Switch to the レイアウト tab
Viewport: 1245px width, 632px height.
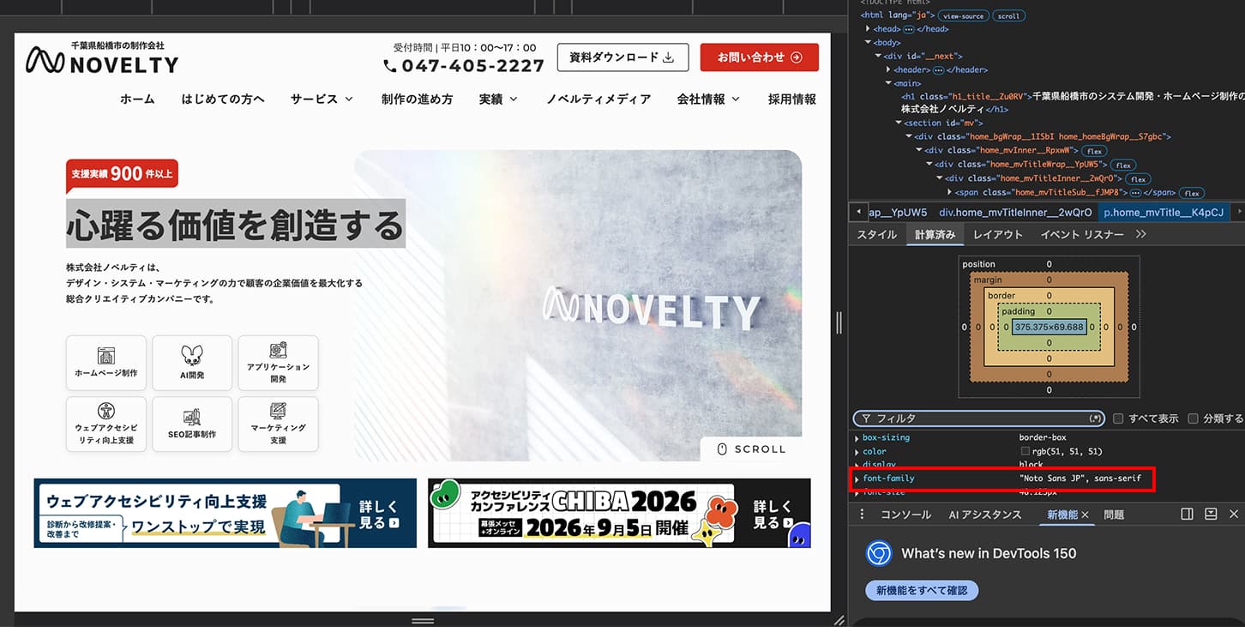[998, 235]
